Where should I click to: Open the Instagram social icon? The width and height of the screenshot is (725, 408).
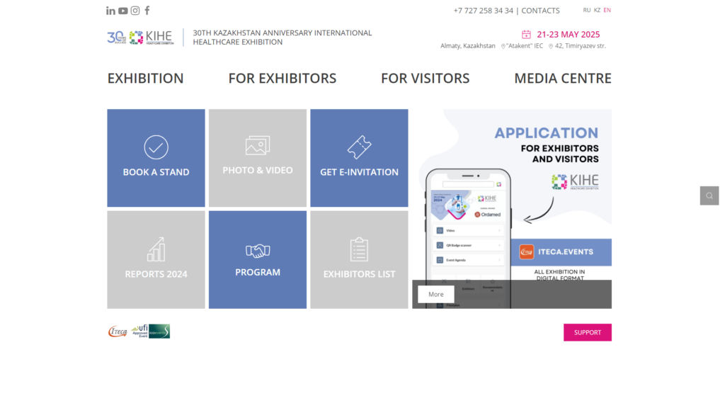(135, 11)
